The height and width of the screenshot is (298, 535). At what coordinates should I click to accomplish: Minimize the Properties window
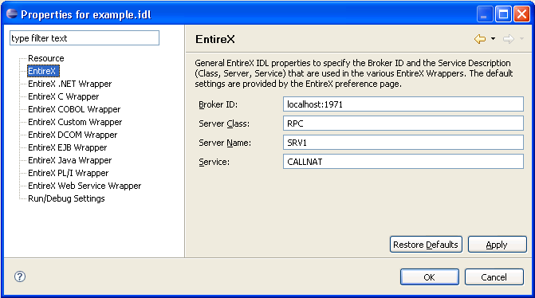point(485,14)
